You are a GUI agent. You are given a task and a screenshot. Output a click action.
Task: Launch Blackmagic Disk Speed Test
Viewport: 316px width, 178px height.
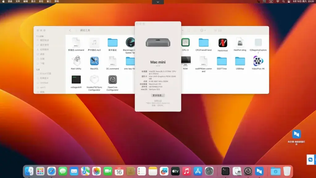[x=130, y=43]
